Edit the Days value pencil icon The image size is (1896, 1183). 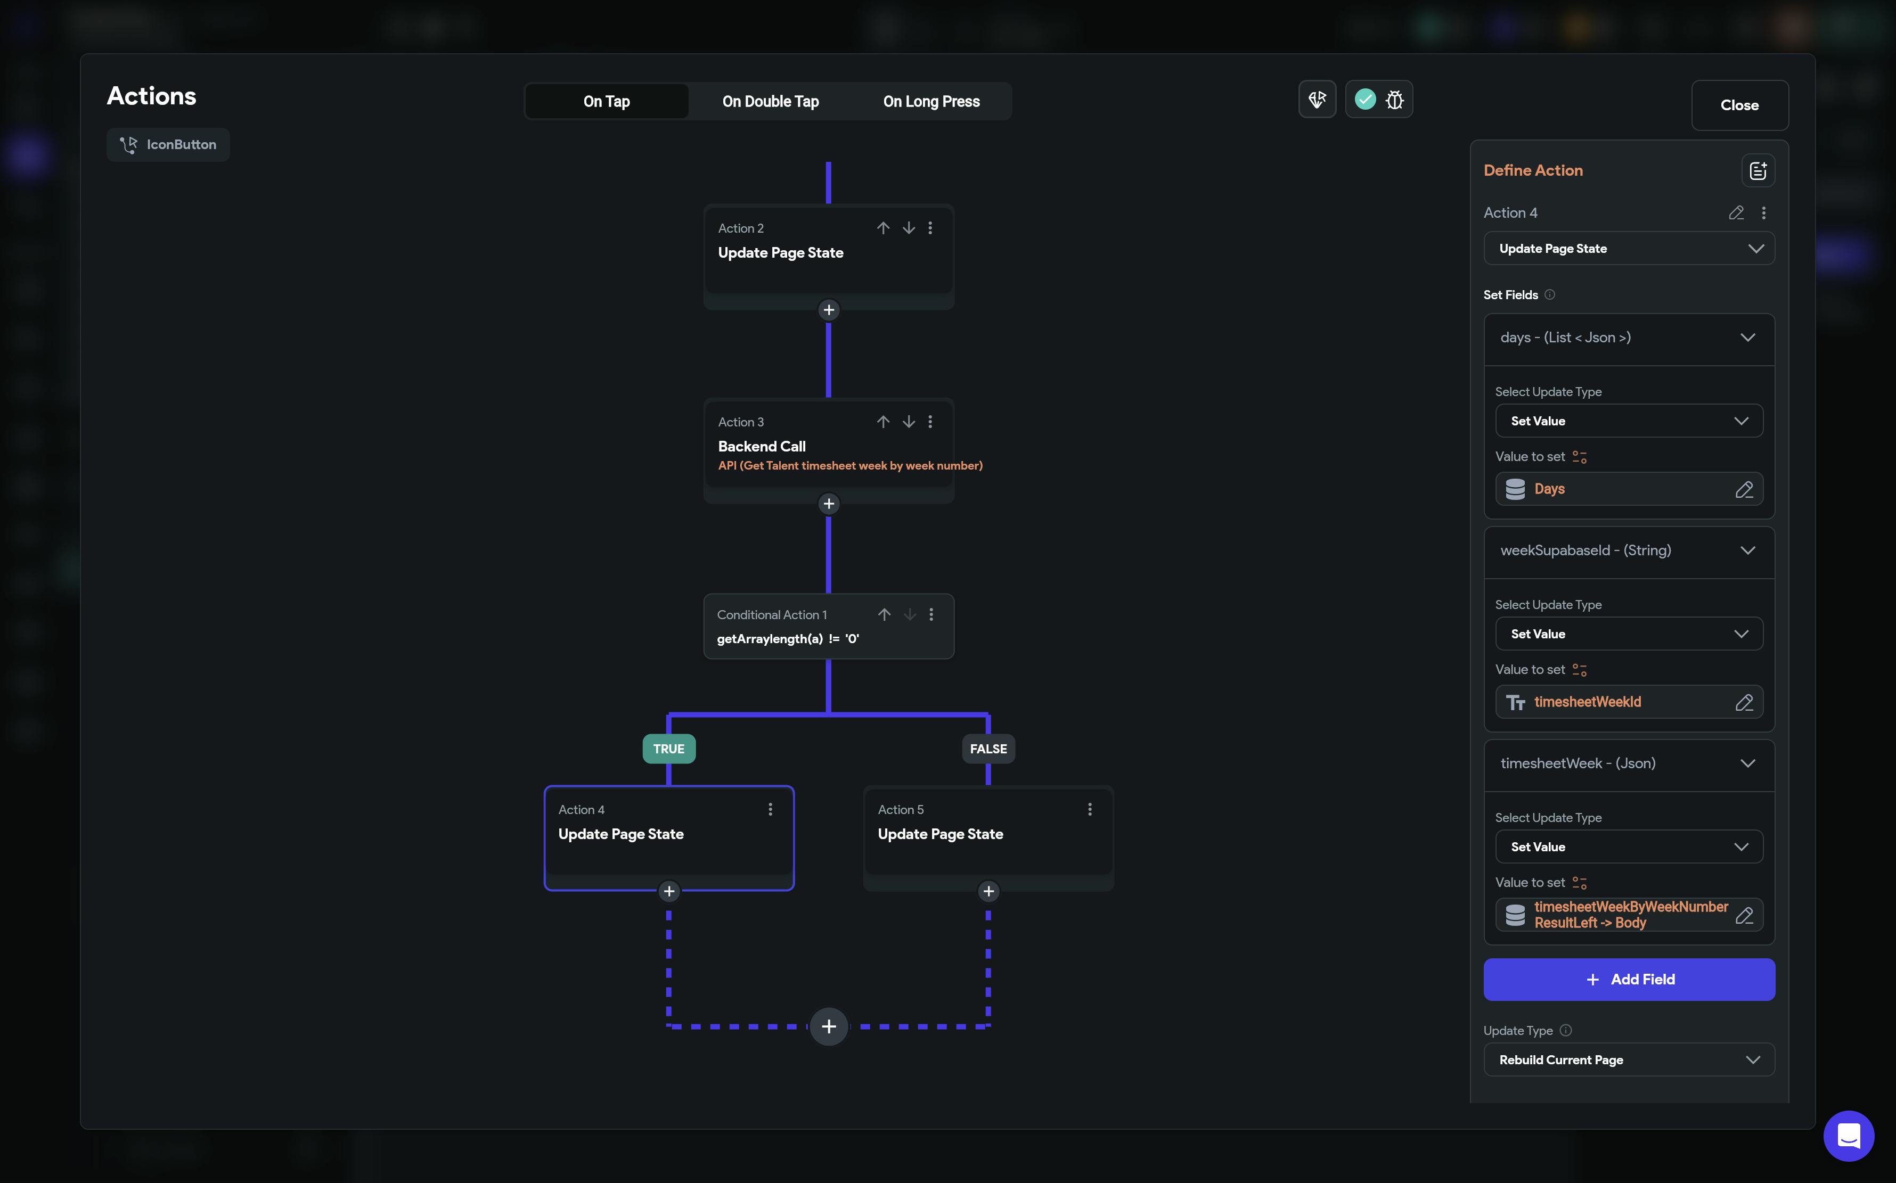pyautogui.click(x=1743, y=490)
